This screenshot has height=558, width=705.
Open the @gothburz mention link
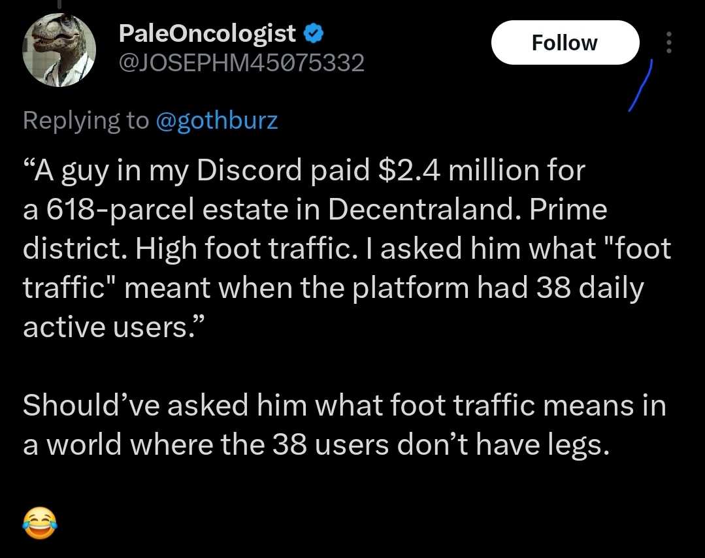coord(217,121)
